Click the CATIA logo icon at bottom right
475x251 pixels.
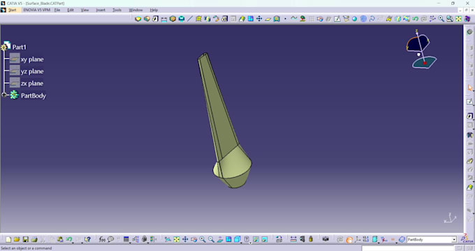(x=467, y=239)
